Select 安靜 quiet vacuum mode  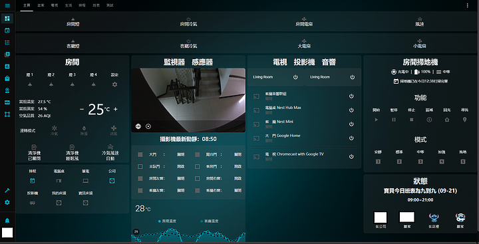378,162
